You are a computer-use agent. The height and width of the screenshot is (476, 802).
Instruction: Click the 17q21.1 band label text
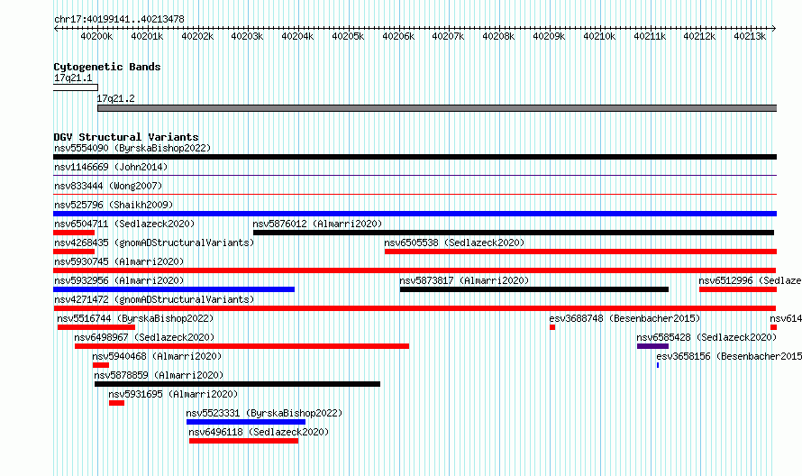click(73, 78)
